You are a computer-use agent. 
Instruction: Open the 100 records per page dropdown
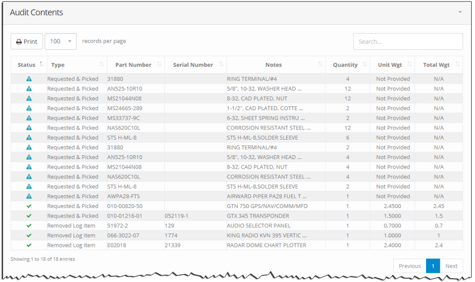(x=61, y=41)
